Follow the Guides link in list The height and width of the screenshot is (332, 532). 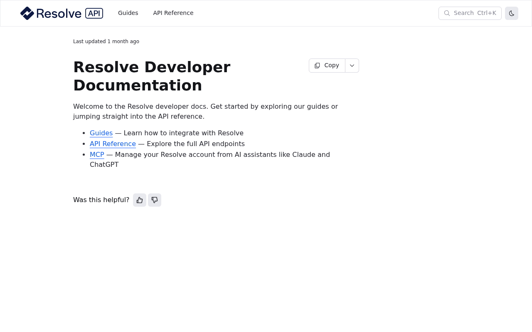click(x=101, y=133)
